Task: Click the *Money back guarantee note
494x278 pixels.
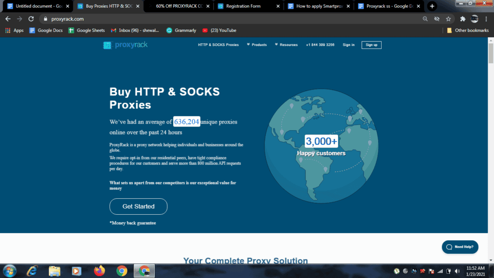Action: point(133,223)
